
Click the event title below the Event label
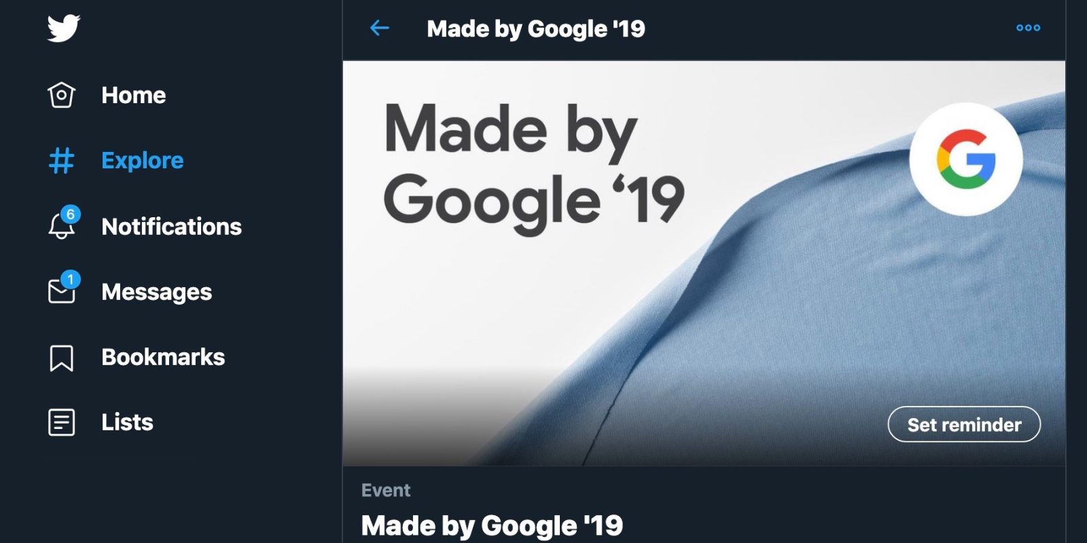point(492,525)
